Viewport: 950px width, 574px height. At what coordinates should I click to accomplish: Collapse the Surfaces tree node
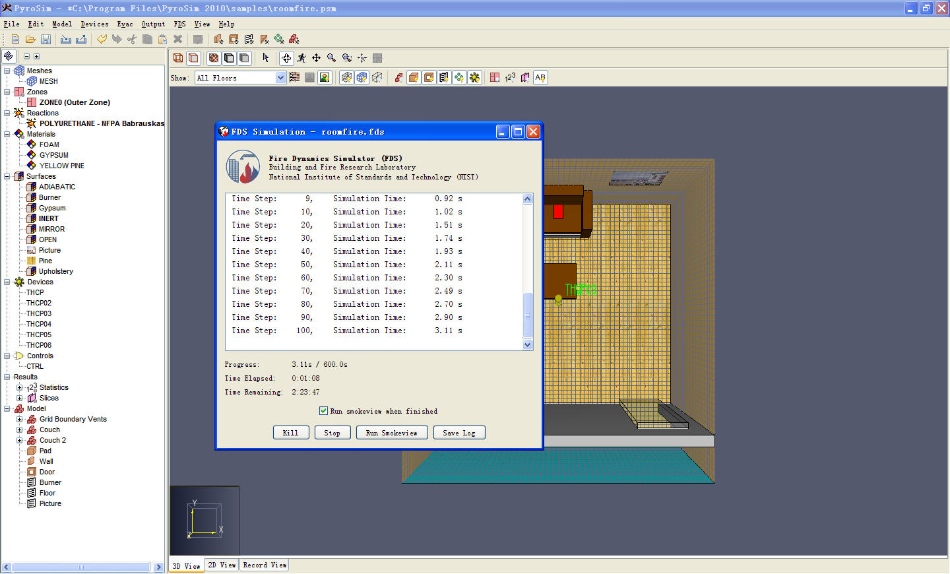coord(7,176)
